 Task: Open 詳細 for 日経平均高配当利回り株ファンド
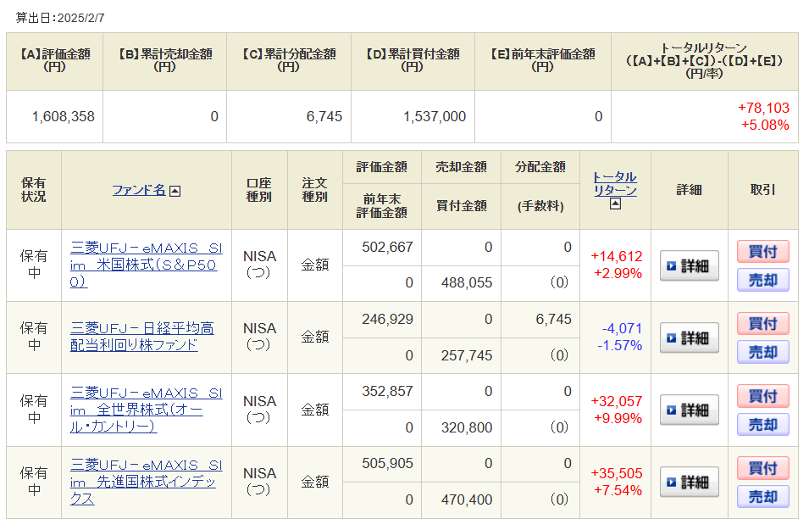[x=690, y=338]
